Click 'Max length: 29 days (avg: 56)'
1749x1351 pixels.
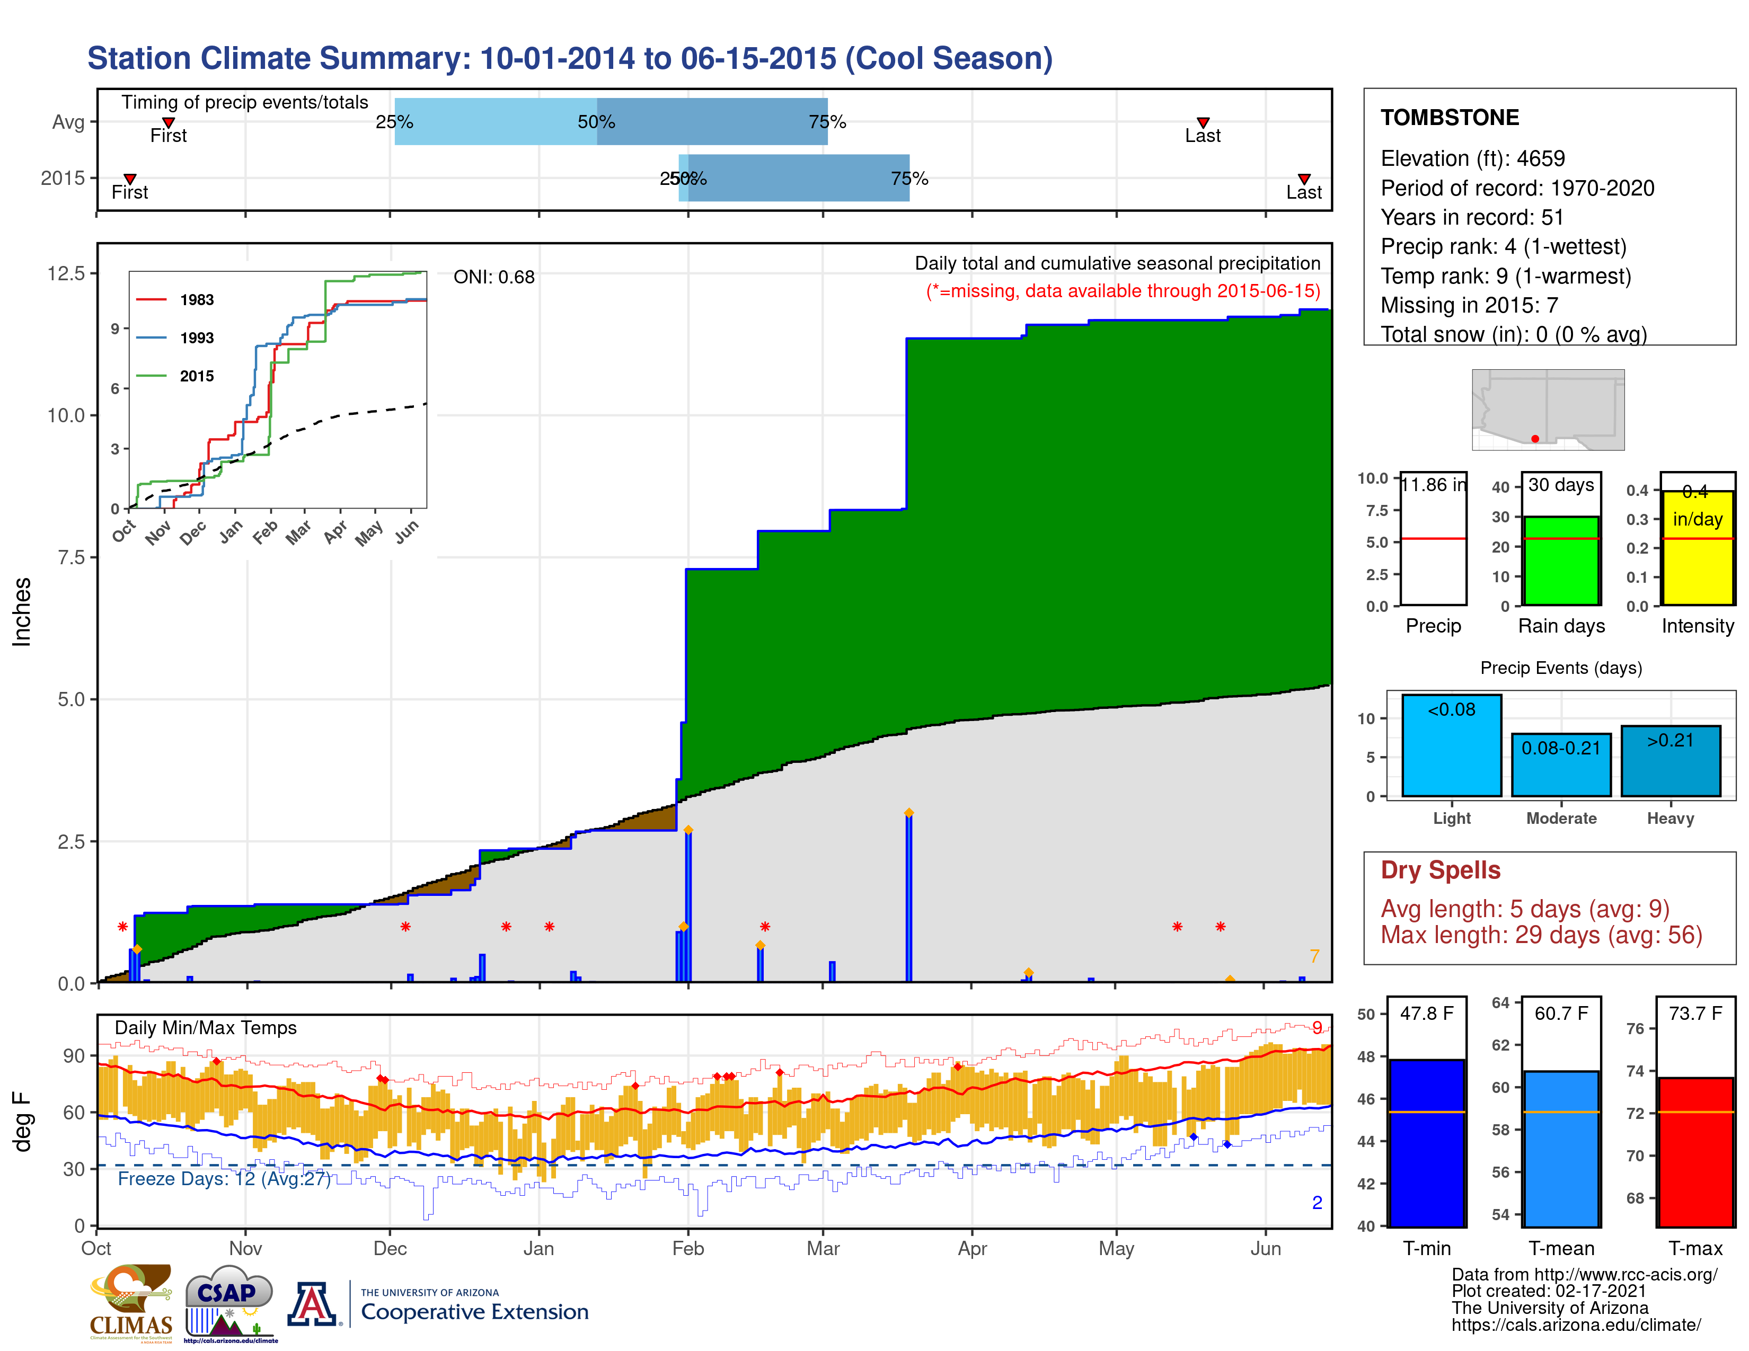[1542, 935]
